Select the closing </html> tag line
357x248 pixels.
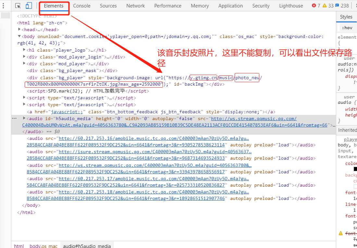[26, 213]
